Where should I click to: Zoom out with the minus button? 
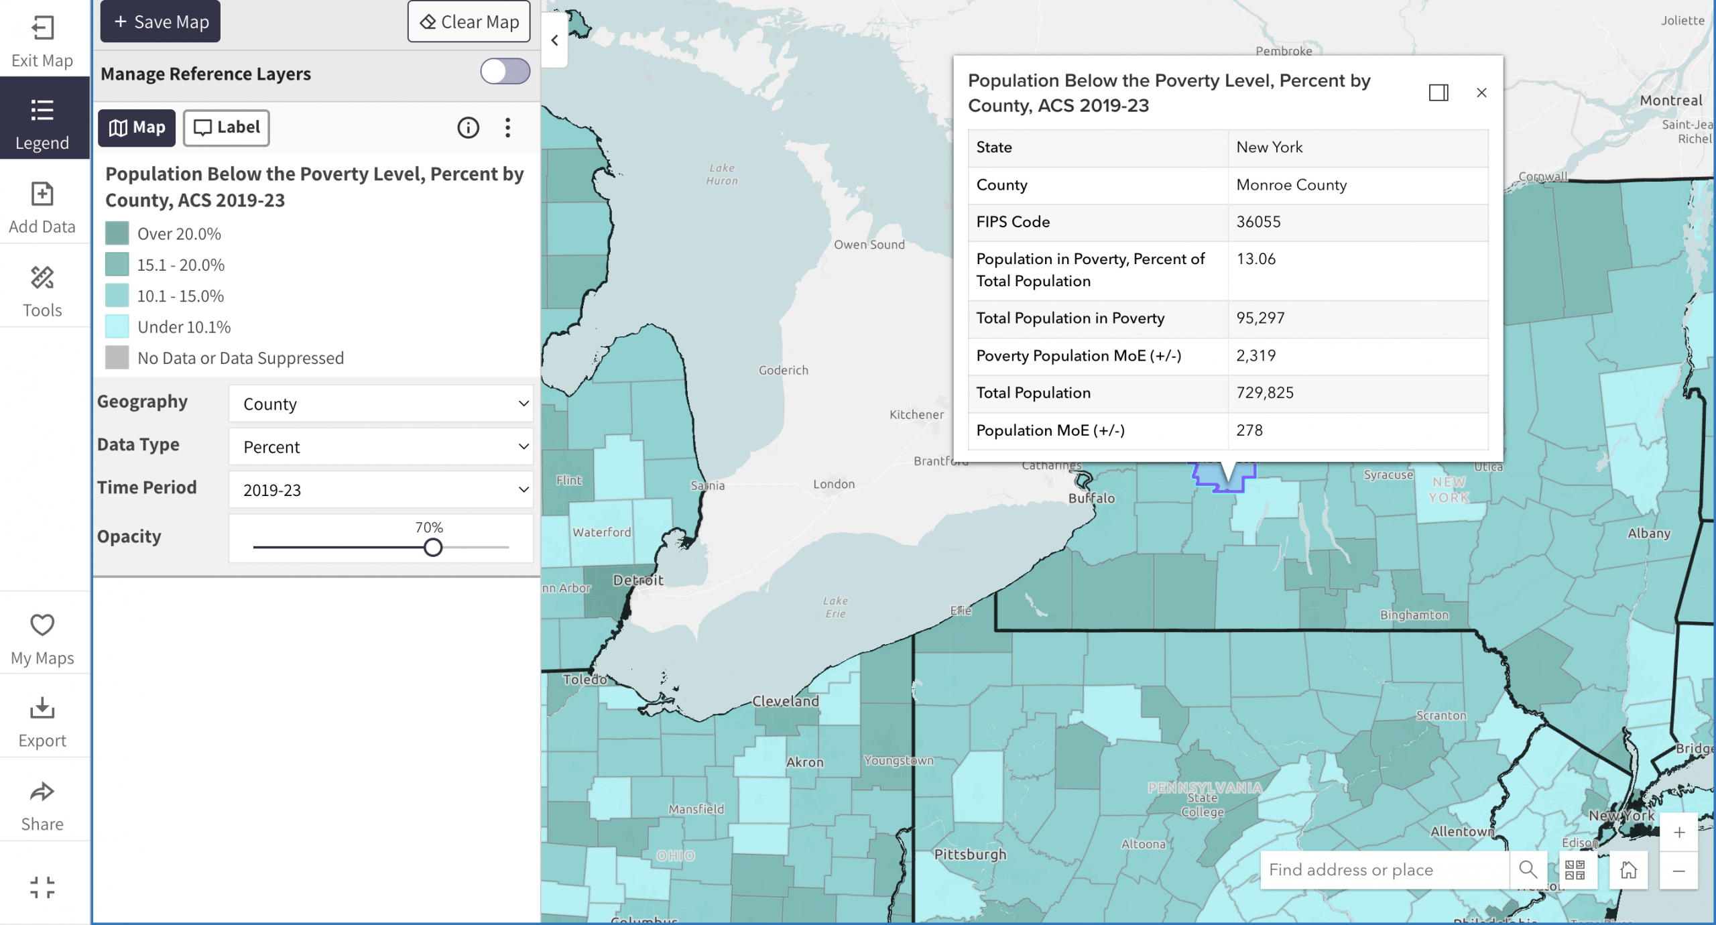click(x=1678, y=871)
